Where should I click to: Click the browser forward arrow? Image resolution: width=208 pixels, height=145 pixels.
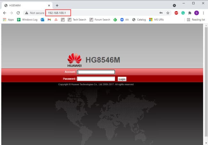[x=12, y=13]
